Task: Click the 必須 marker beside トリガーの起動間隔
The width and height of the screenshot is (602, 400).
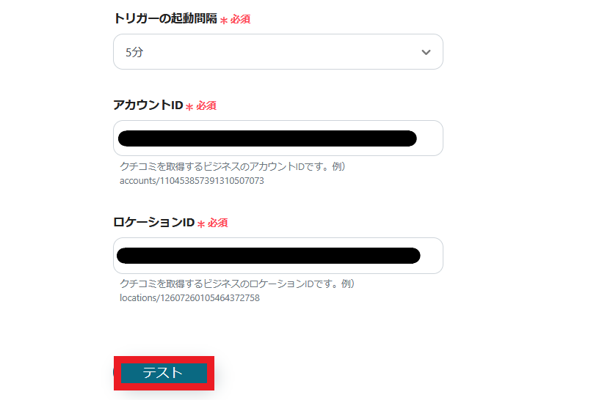Action: [240, 19]
